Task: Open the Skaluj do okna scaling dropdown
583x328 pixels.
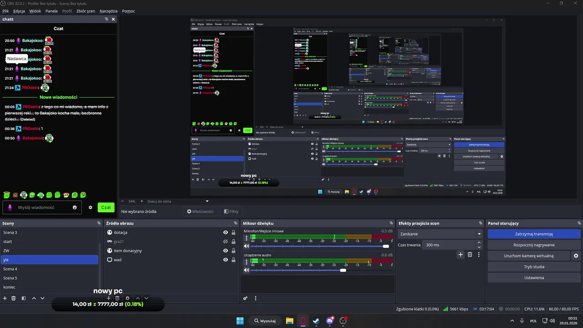Action: pyautogui.click(x=178, y=201)
